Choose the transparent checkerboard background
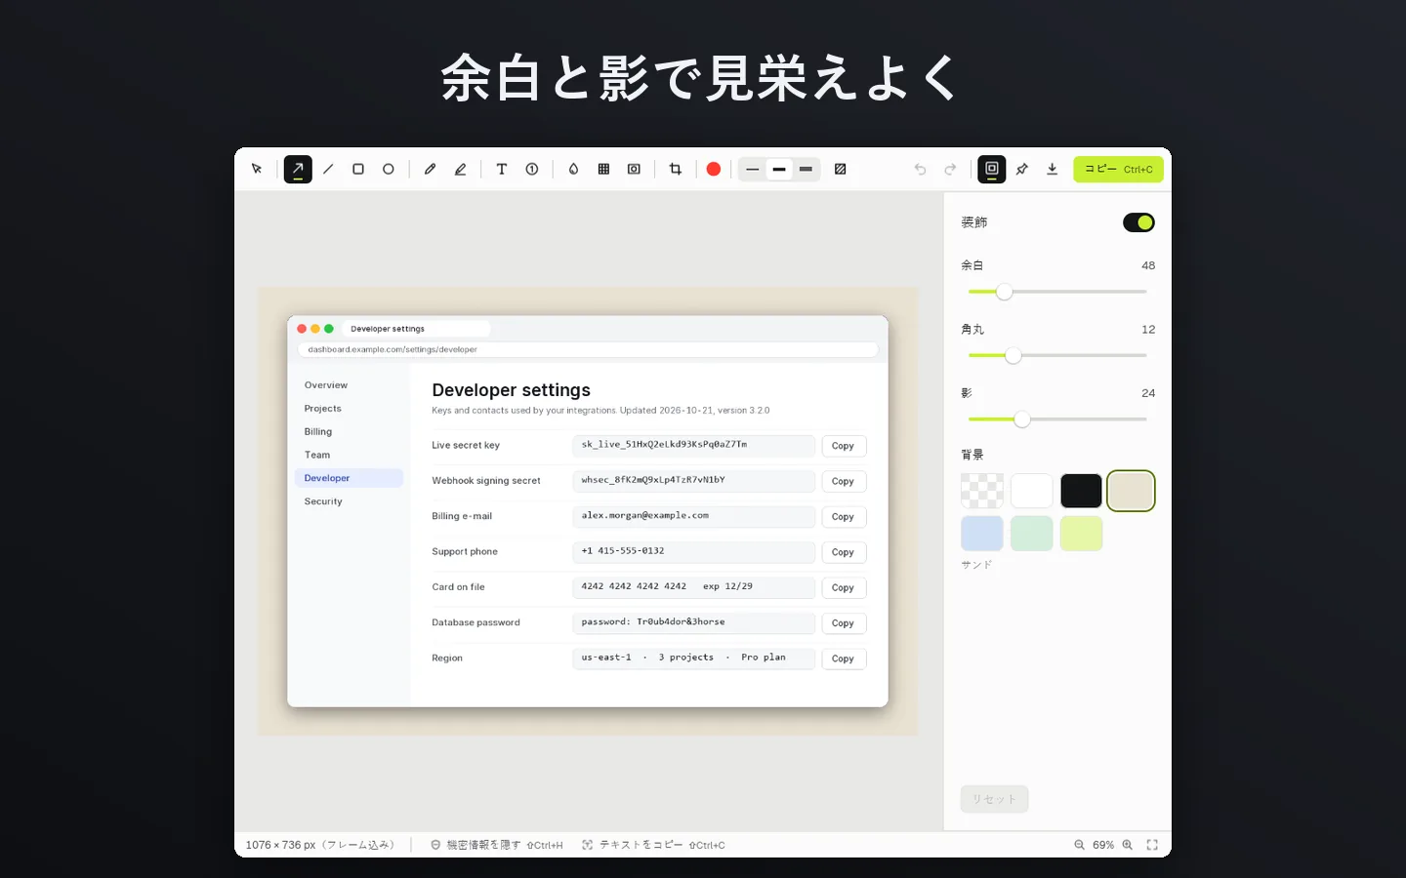Image resolution: width=1406 pixels, height=878 pixels. [982, 491]
